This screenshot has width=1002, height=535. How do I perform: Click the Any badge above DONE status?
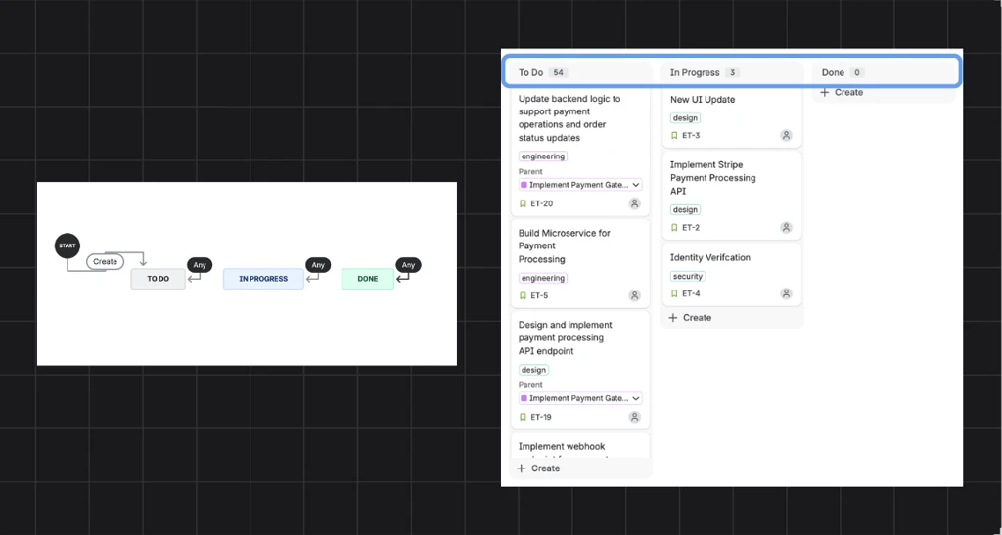point(408,265)
